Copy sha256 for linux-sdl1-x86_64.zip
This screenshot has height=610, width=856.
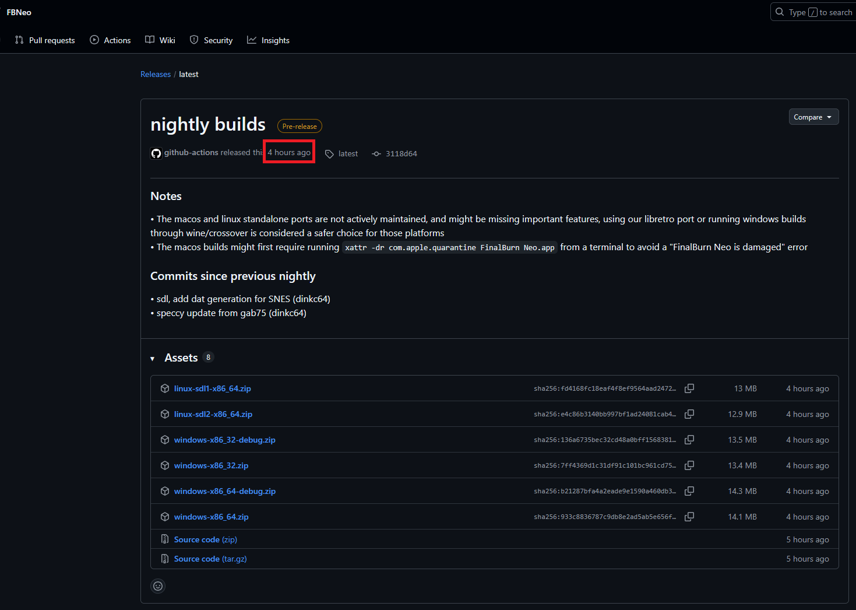(x=689, y=388)
